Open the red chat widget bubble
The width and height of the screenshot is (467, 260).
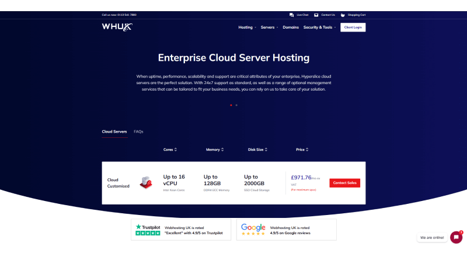pos(456,237)
